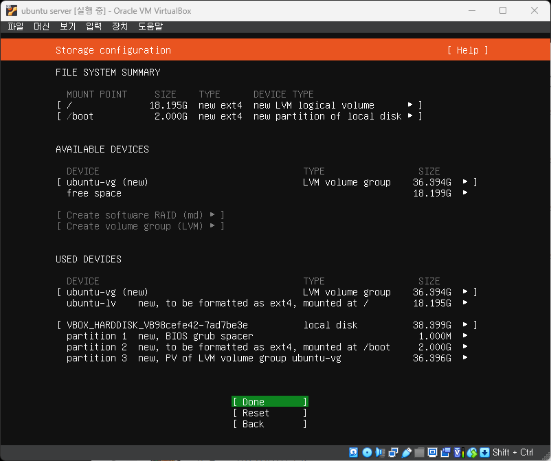The width and height of the screenshot is (551, 461).
Task: Select the ubuntu-lv logical volume row
Action: pos(267,303)
